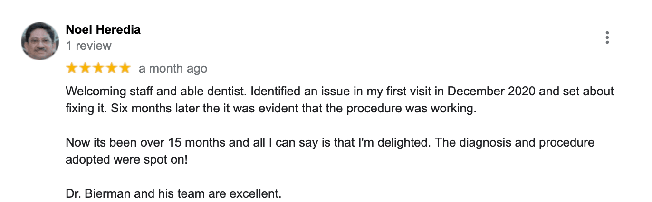Select the third middle rating star
The width and height of the screenshot is (652, 202).
[x=98, y=68]
